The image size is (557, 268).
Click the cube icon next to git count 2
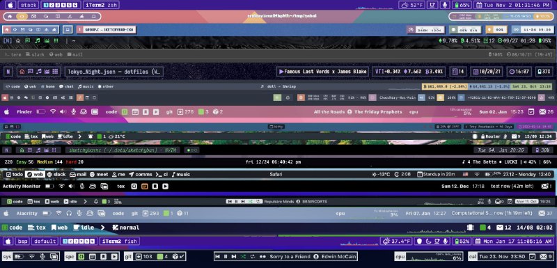point(215,112)
